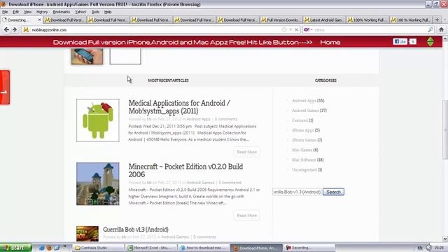
Task: Click 0 comments link under Medical Applications
Action: (226, 119)
